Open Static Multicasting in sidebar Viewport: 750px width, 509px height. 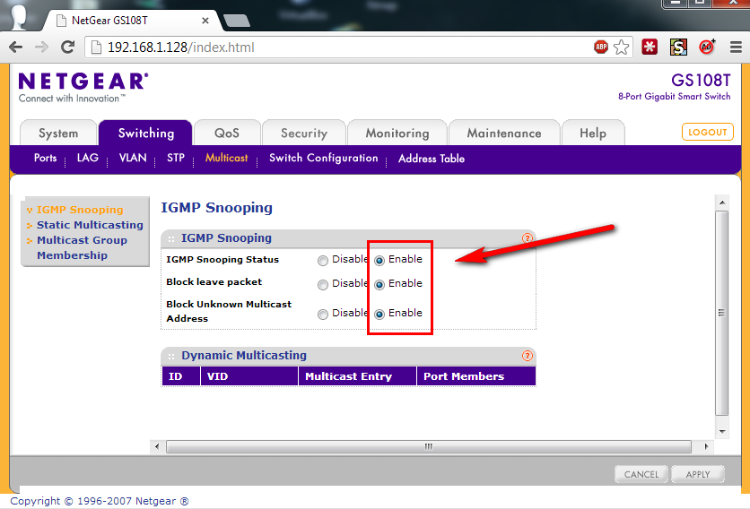pyautogui.click(x=90, y=225)
